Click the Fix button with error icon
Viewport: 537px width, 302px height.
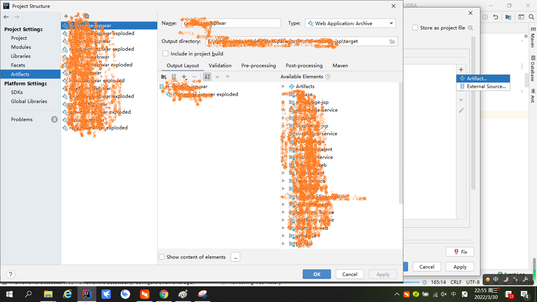(x=460, y=251)
